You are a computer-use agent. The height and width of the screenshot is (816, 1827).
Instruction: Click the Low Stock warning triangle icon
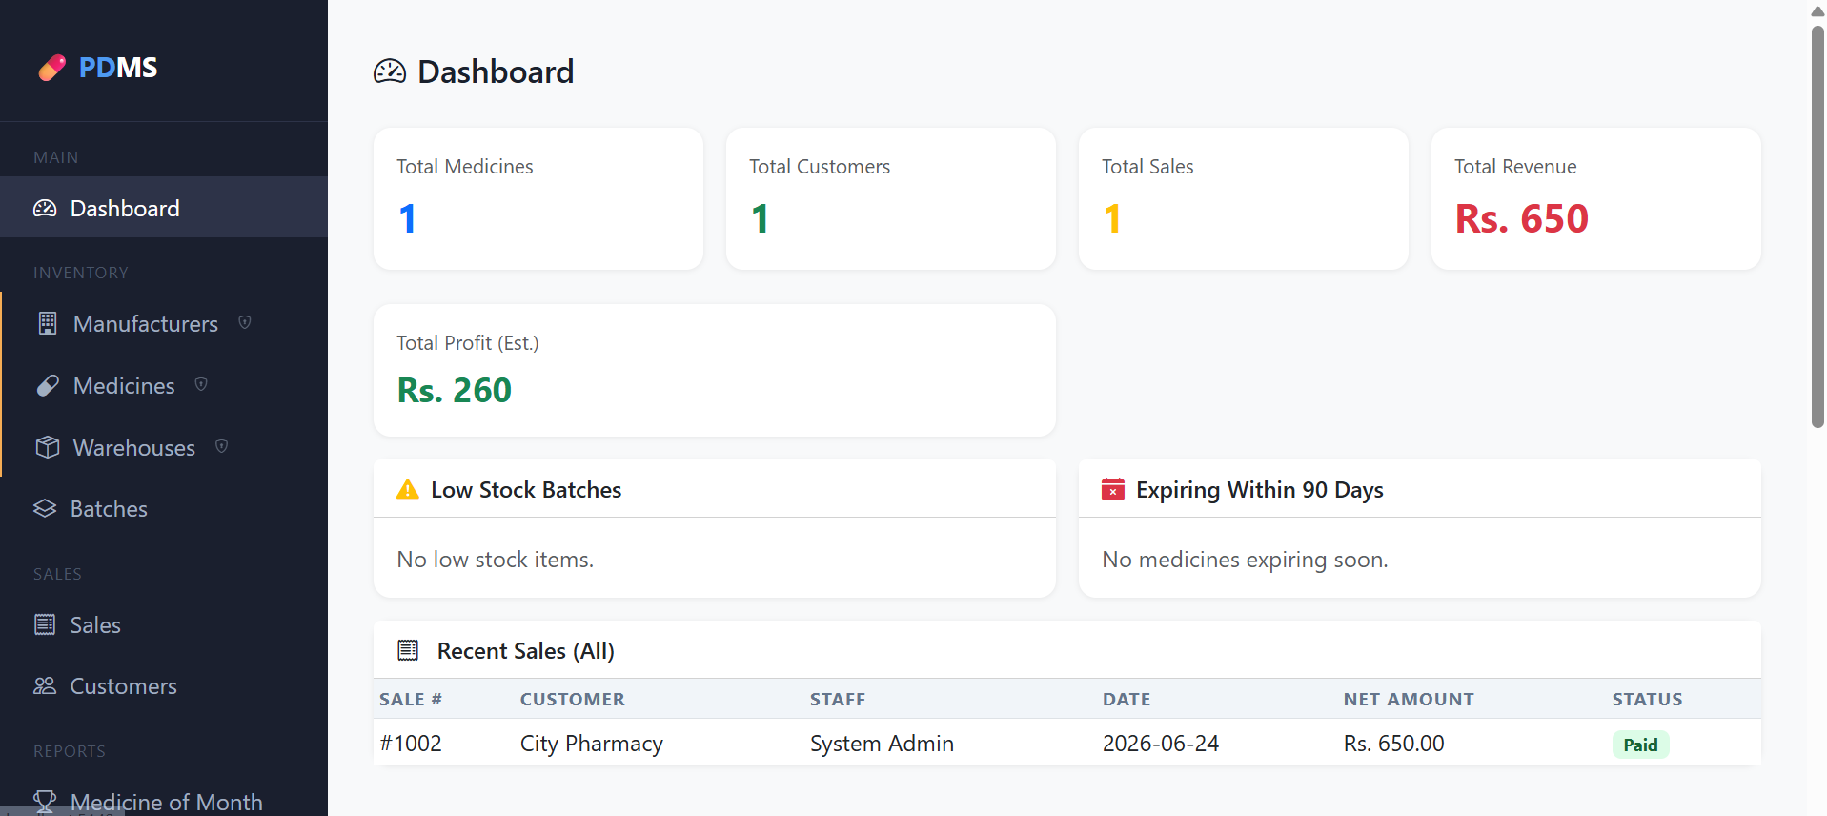tap(408, 490)
